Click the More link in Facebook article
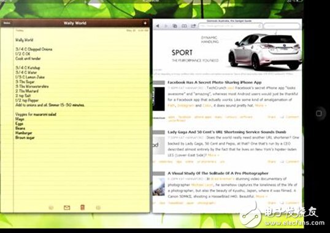The image size is (330, 233). (261, 105)
